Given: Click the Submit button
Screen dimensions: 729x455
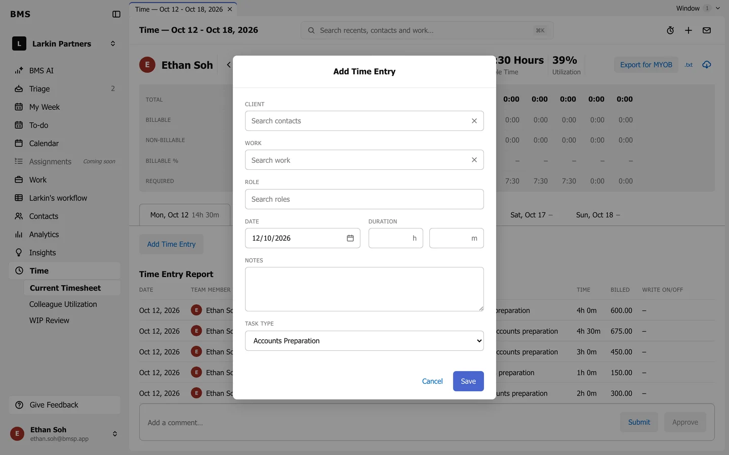Looking at the screenshot, I should pyautogui.click(x=639, y=422).
